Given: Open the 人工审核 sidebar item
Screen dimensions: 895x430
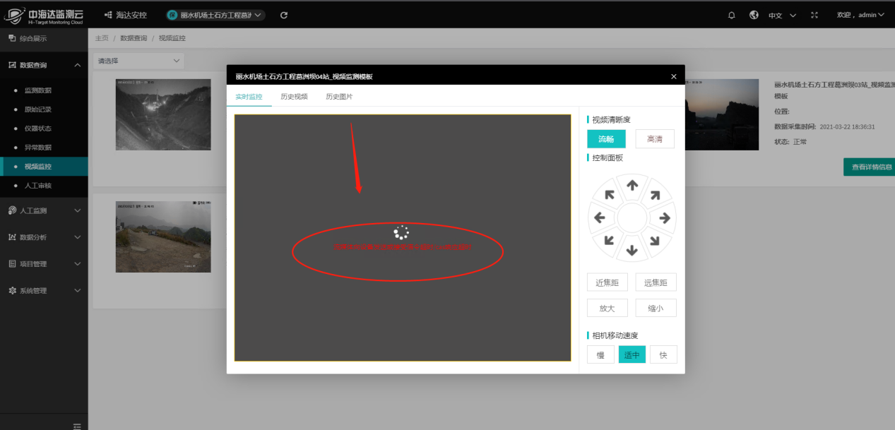Looking at the screenshot, I should coord(38,186).
